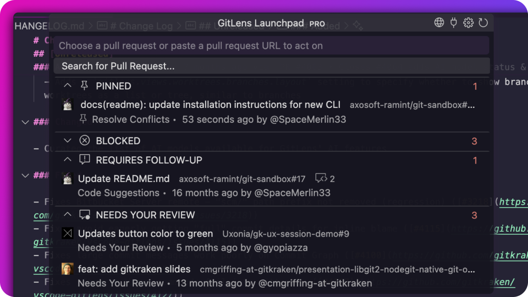The height and width of the screenshot is (297, 528).
Task: Click the pin icon next to PINNED
Action: click(84, 86)
